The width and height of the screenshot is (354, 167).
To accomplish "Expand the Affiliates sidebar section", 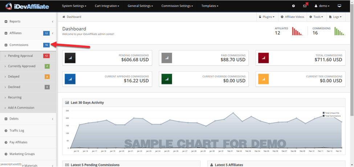I will pyautogui.click(x=28, y=33).
